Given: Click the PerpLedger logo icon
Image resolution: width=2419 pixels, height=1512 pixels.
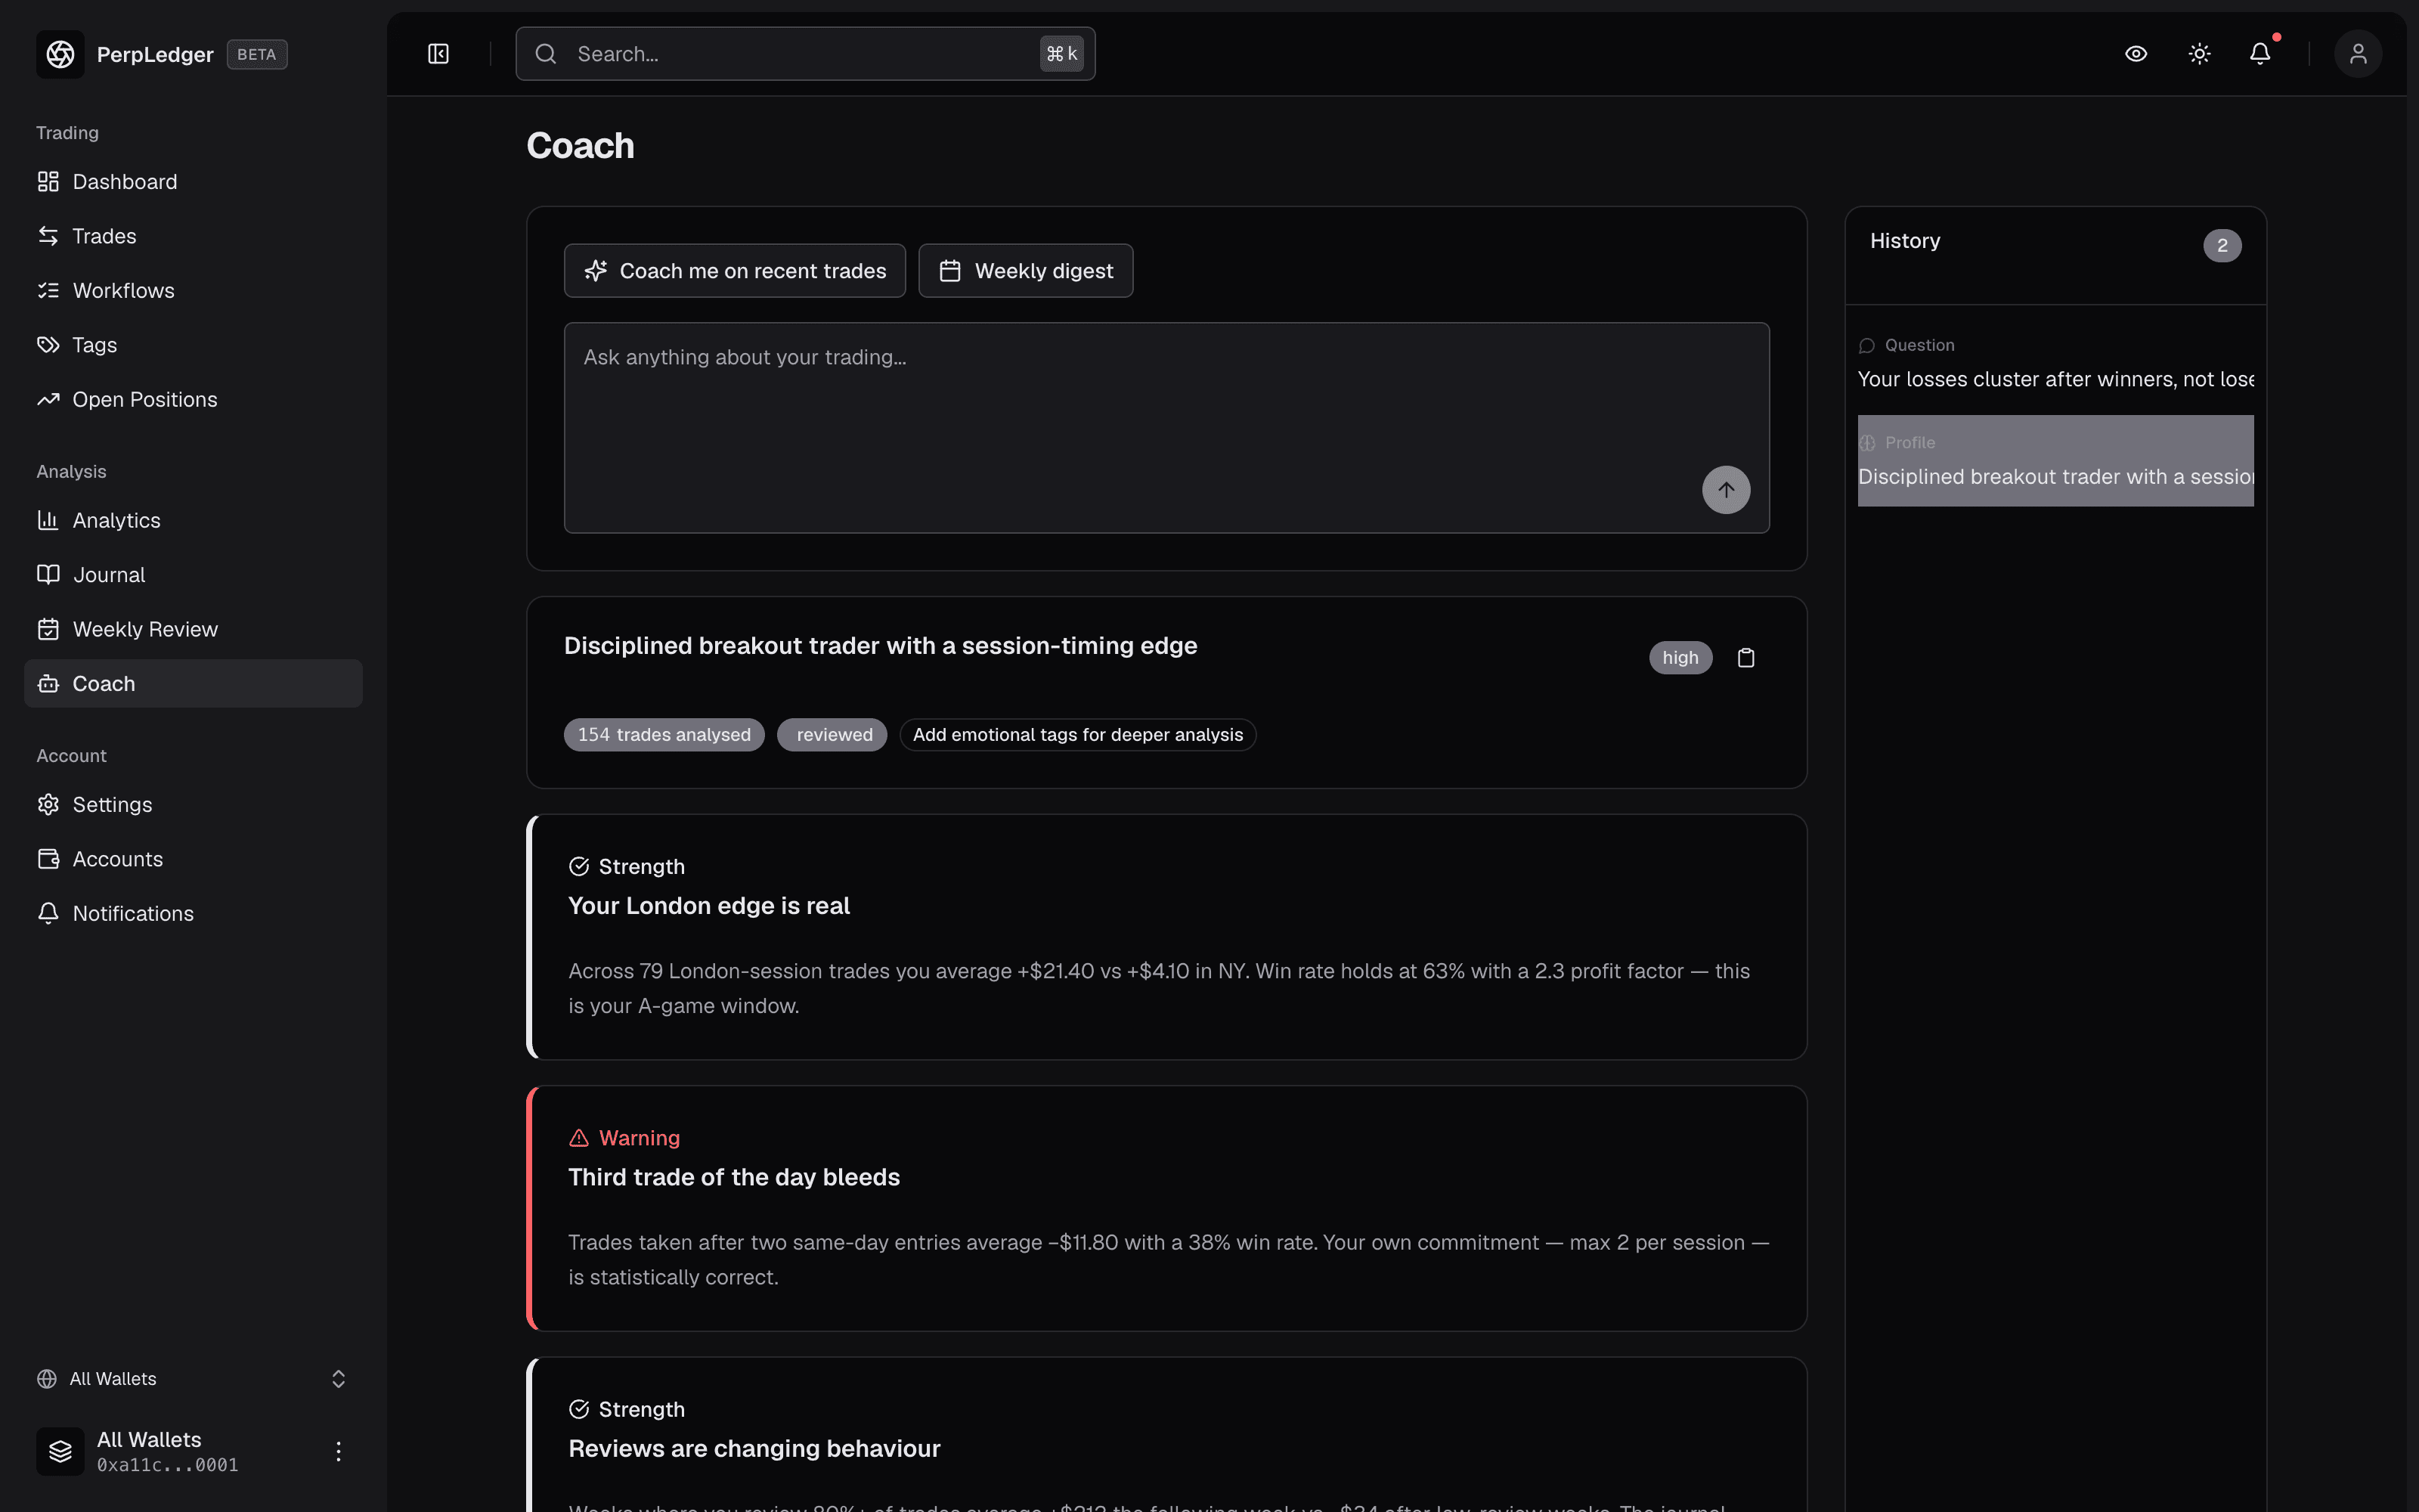Looking at the screenshot, I should (60, 54).
